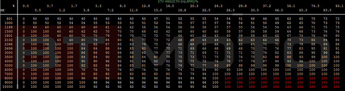Select the 7.2 throttle column header

coord(110,10)
